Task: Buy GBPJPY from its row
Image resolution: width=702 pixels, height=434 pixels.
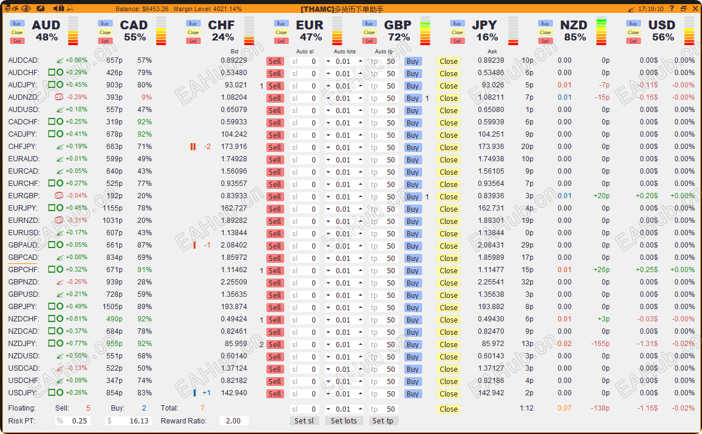Action: (x=413, y=307)
